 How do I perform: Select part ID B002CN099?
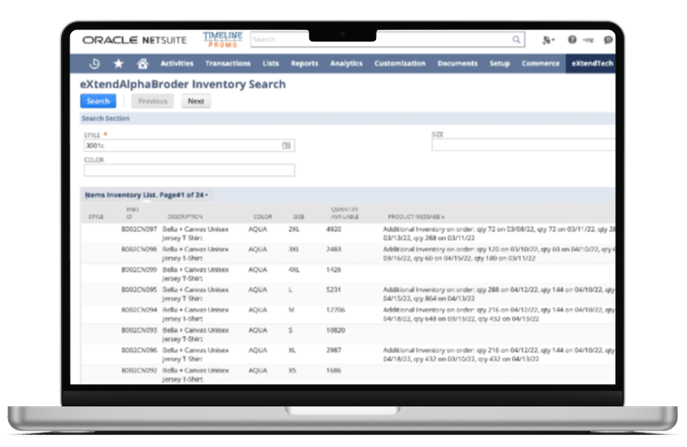click(139, 270)
